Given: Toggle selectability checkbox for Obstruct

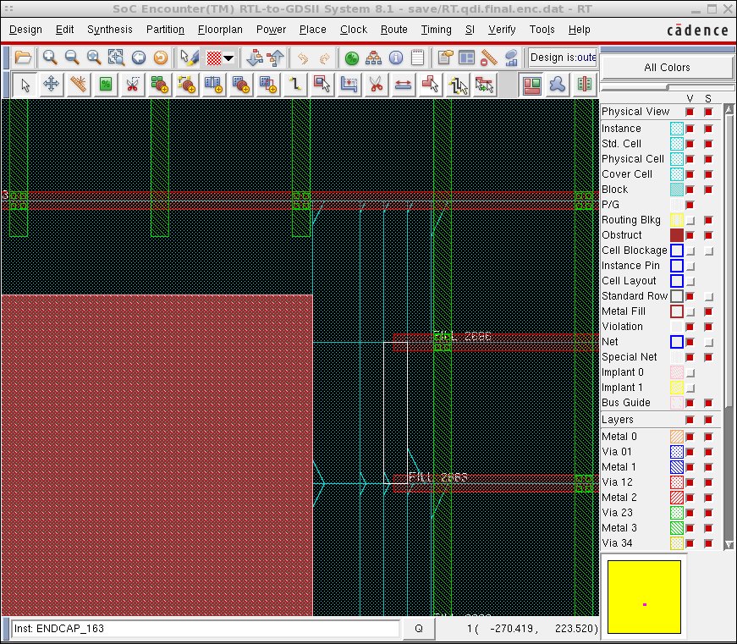Looking at the screenshot, I should pyautogui.click(x=709, y=235).
